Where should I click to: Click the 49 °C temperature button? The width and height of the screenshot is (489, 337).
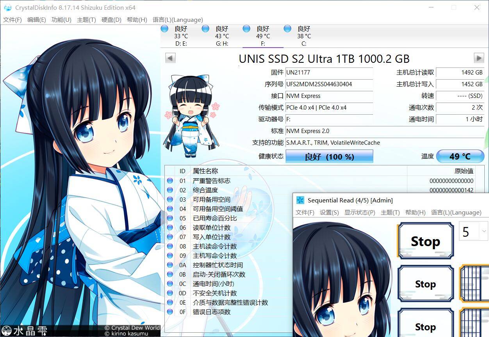click(460, 156)
